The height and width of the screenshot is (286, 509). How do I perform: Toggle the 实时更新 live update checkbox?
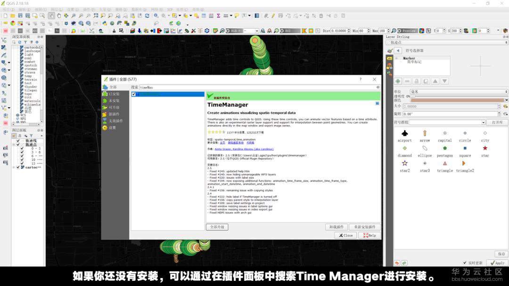pos(465,262)
